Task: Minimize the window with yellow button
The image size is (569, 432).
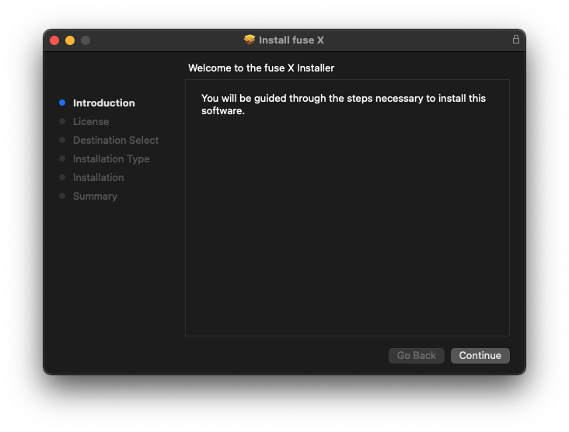Action: point(70,40)
